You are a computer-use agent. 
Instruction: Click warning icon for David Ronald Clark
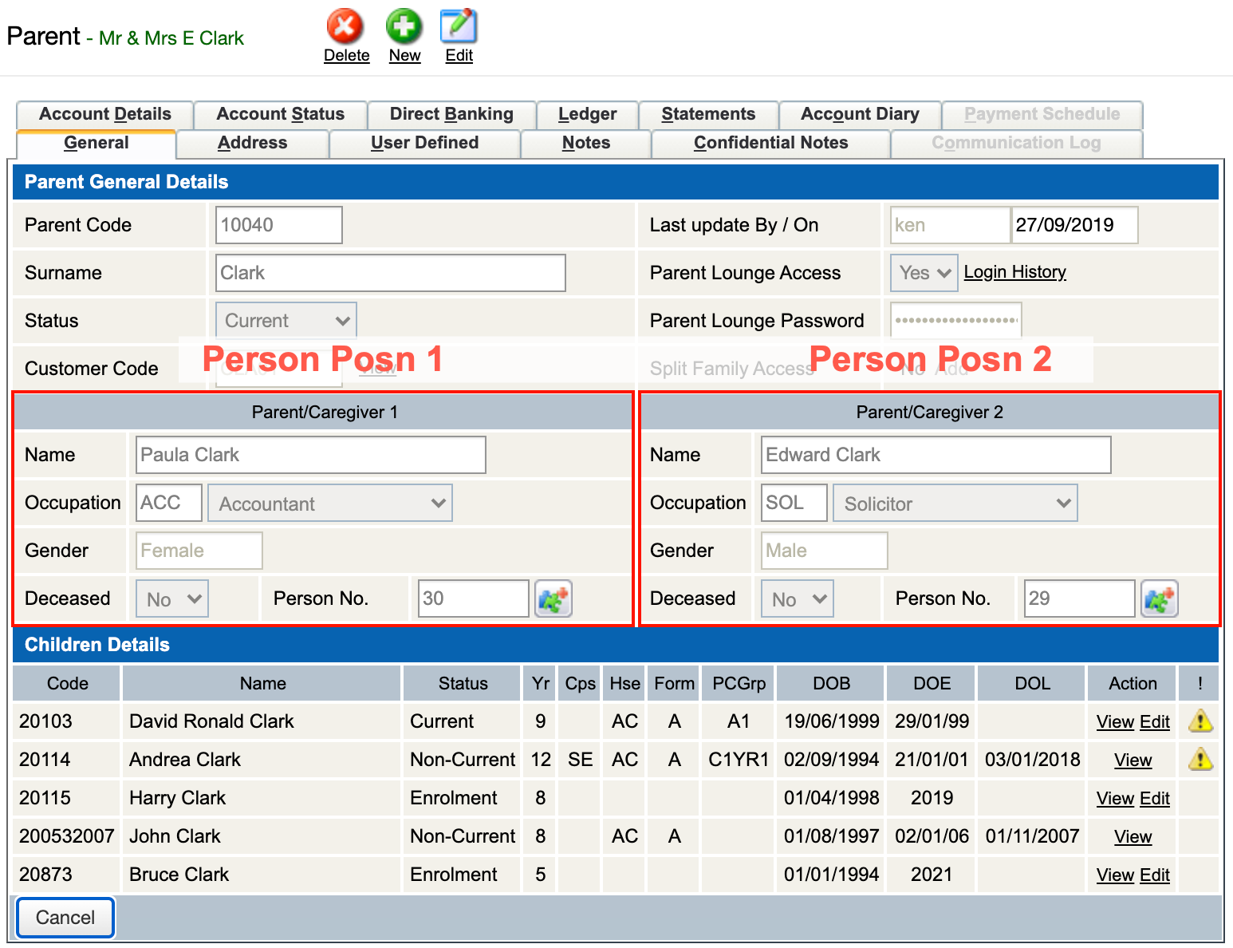tap(1200, 721)
